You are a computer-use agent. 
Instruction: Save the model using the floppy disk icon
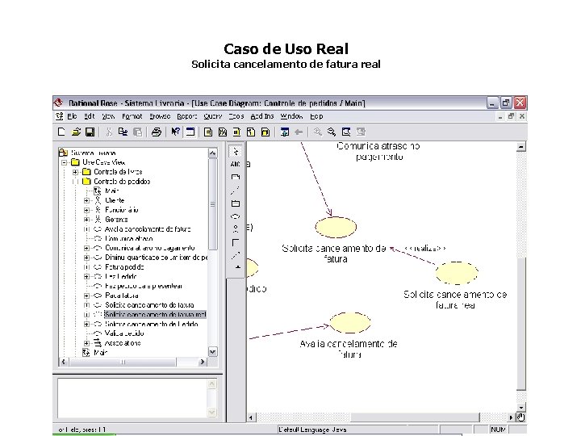[90, 132]
